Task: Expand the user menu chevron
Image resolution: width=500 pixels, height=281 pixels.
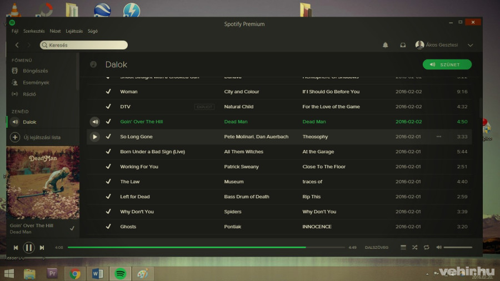Action: [471, 45]
